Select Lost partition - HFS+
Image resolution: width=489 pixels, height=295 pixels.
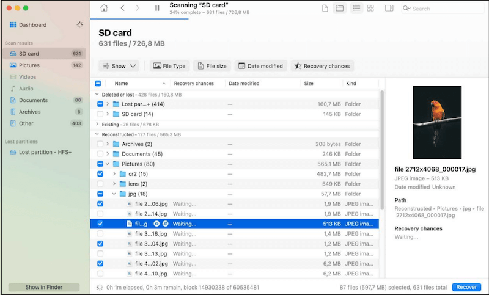click(x=44, y=152)
